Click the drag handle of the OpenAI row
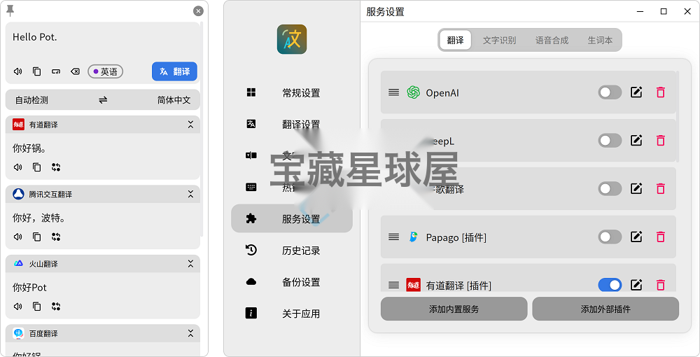700x357 pixels. pyautogui.click(x=393, y=92)
